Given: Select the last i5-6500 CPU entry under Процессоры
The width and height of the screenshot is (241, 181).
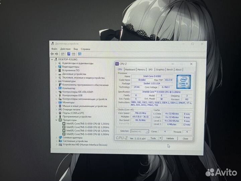Looking at the screenshot, I should tap(88, 134).
